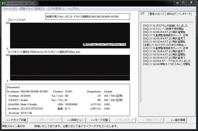Select the Strage_Score:SupportEdition Only label
Image resolution: width=198 pixels, height=131 pixels.
point(104,45)
